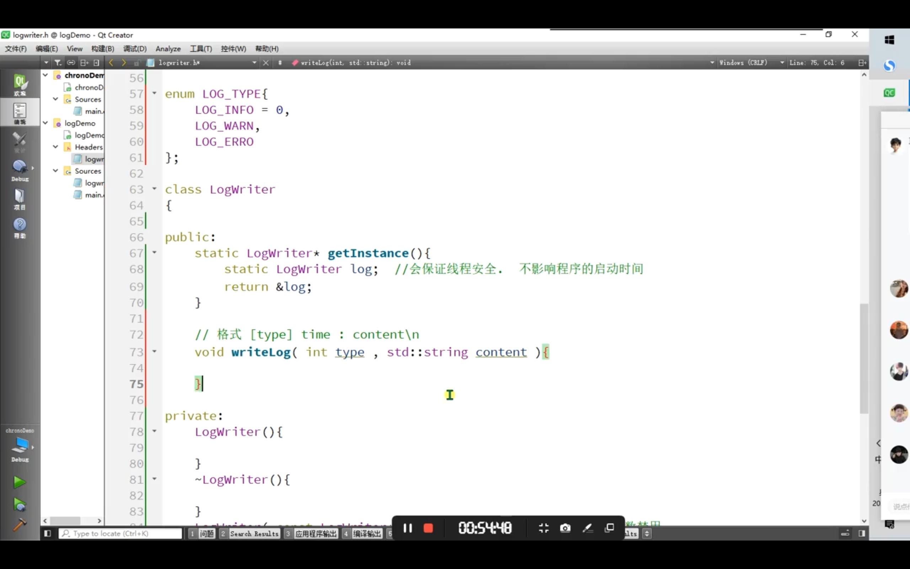The image size is (910, 569).
Task: Toggle the right sidebar visibility button
Action: pos(862,533)
